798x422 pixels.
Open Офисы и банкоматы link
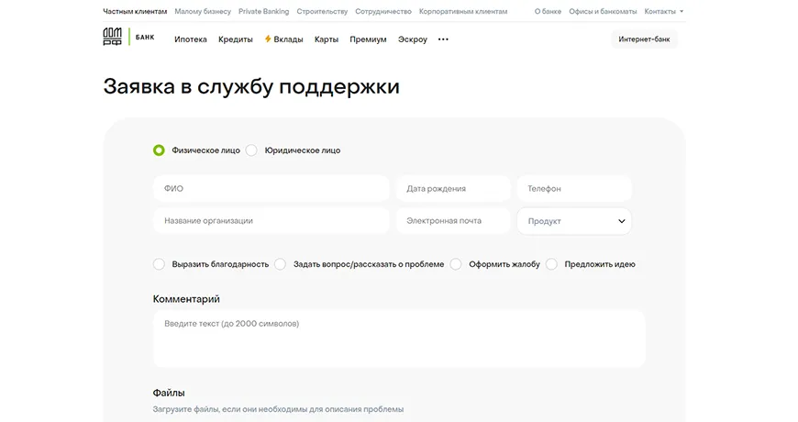tap(603, 12)
